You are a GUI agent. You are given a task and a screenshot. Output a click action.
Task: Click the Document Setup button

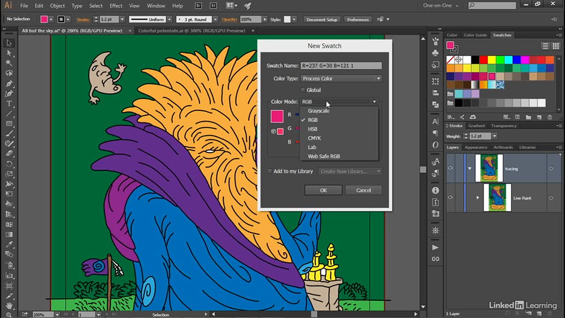(322, 19)
